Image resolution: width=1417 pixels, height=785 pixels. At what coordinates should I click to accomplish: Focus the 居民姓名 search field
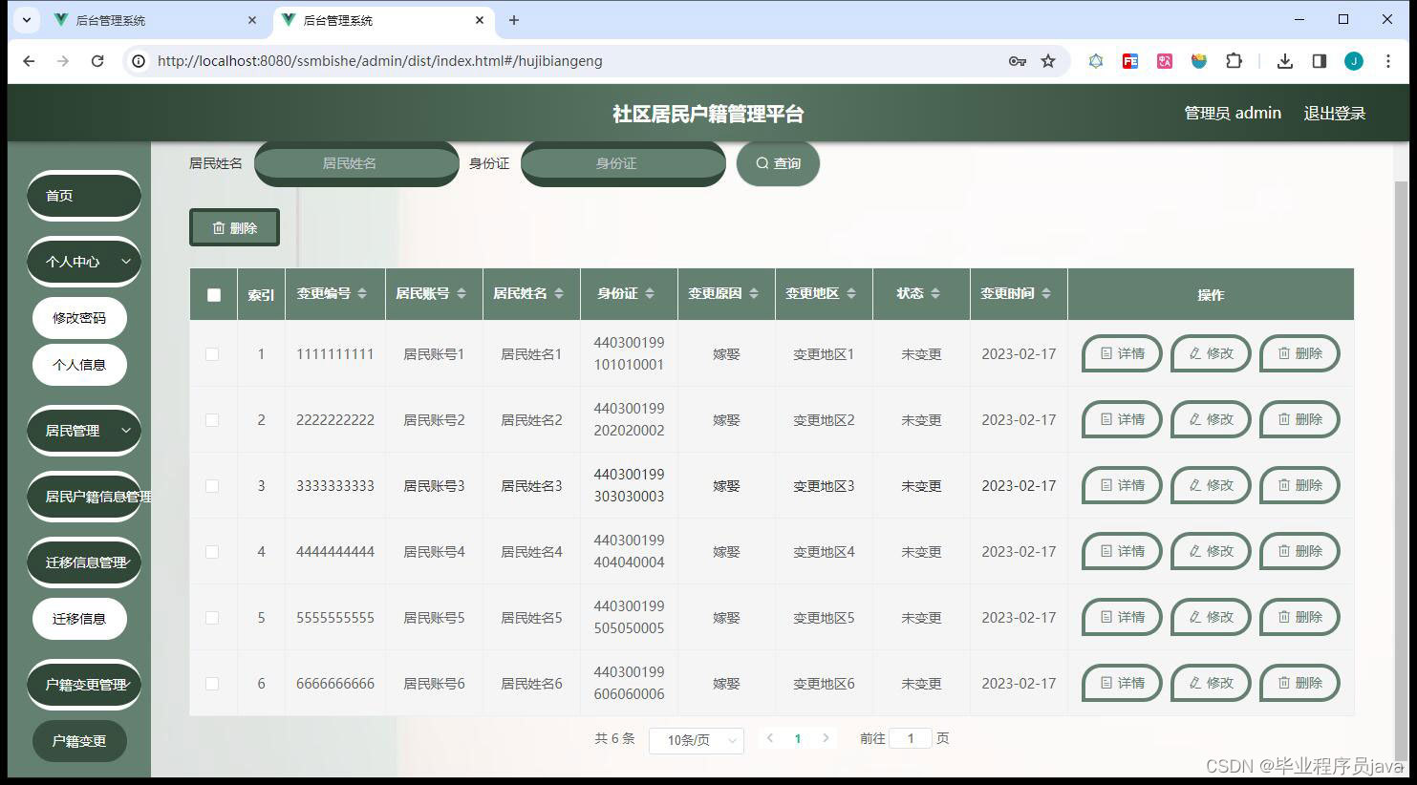(356, 163)
